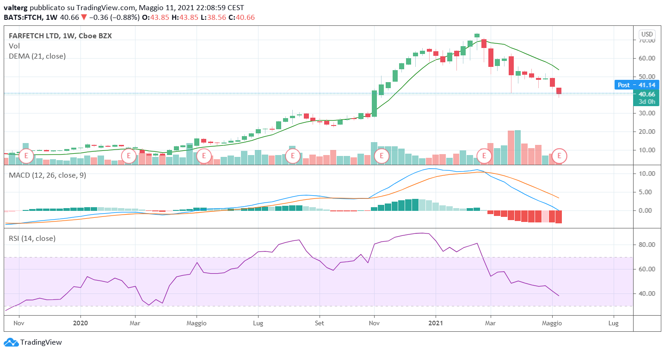Image resolution: width=665 pixels, height=353 pixels.
Task: Click the 70.00 price axis value
Action: (646, 41)
